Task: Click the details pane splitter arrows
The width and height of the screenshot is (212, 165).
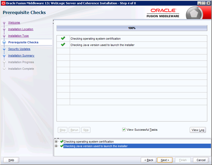Action: 57,139
